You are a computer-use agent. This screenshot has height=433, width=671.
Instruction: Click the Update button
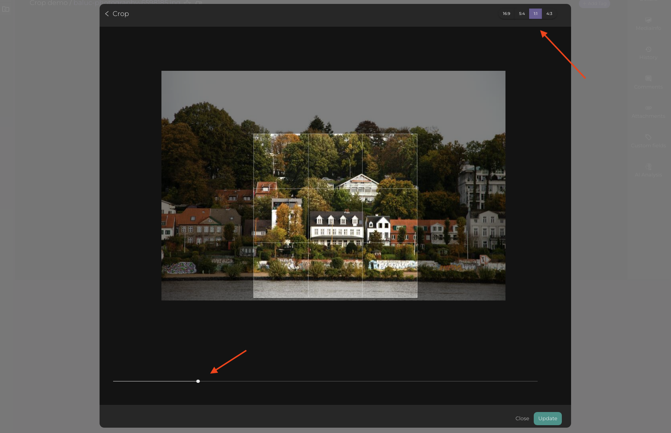tap(547, 418)
